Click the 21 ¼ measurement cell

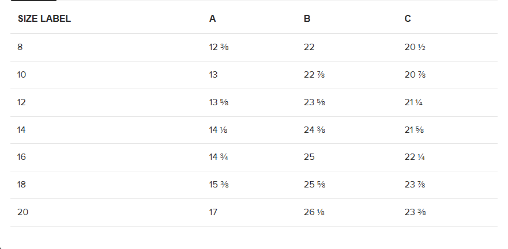[413, 102]
